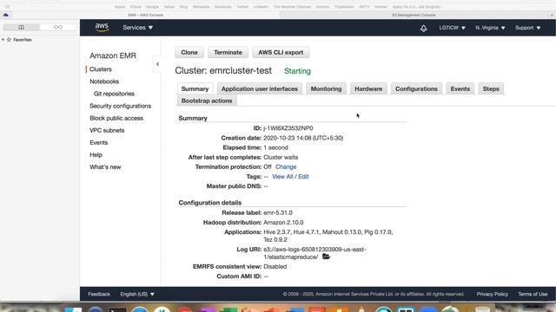
Task: Click the iCloud tab icon
Action: 6,15
